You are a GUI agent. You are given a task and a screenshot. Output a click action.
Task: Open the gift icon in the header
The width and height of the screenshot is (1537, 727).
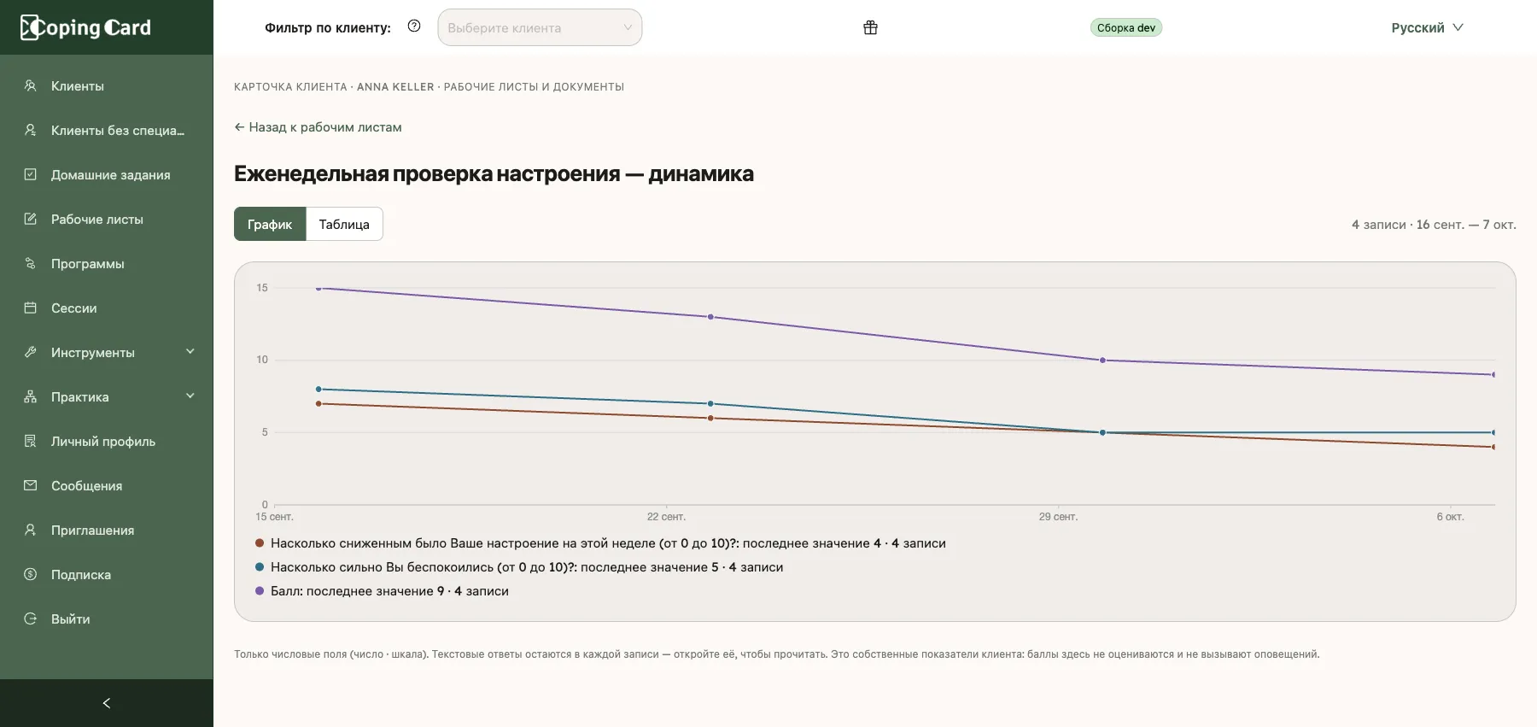[x=870, y=27]
